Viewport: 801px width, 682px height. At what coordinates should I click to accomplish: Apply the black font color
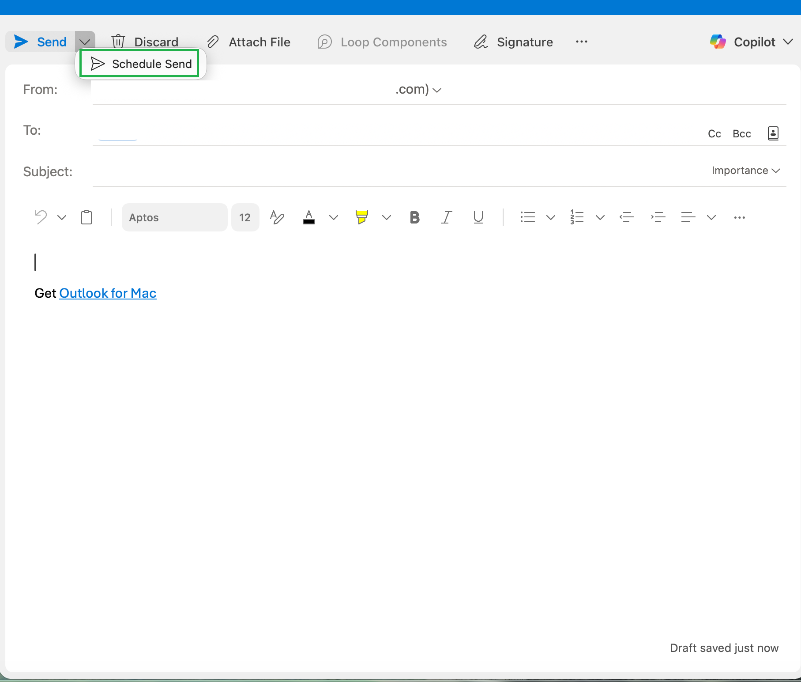pyautogui.click(x=309, y=217)
